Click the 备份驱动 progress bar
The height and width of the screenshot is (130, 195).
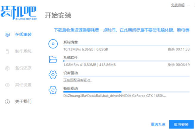tap(126, 92)
